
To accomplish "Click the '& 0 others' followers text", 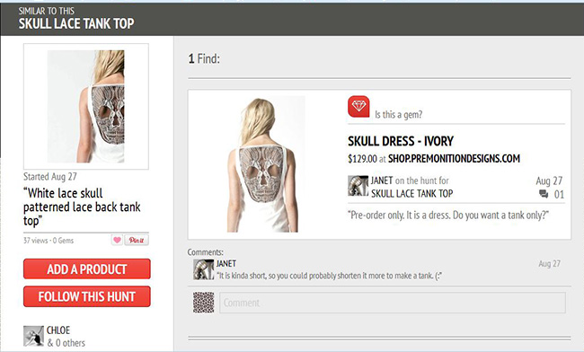I will click(66, 343).
